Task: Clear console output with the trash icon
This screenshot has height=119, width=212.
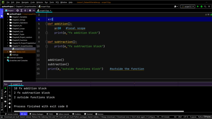Action: [10, 107]
